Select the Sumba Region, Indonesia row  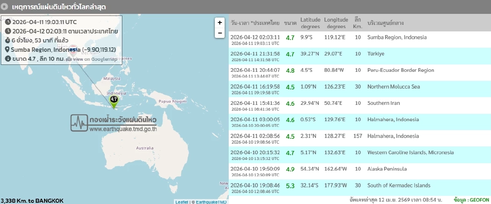(x=359, y=40)
